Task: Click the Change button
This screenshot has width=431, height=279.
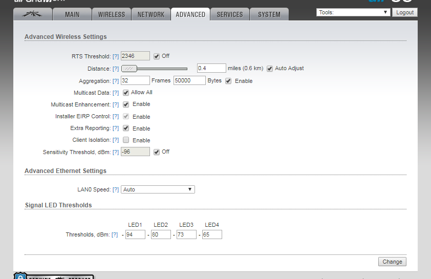Action: point(392,262)
